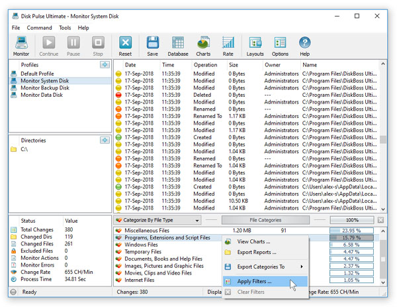Click the Monitor Backup Disk profile icon
The height and width of the screenshot is (307, 397).
click(x=14, y=88)
